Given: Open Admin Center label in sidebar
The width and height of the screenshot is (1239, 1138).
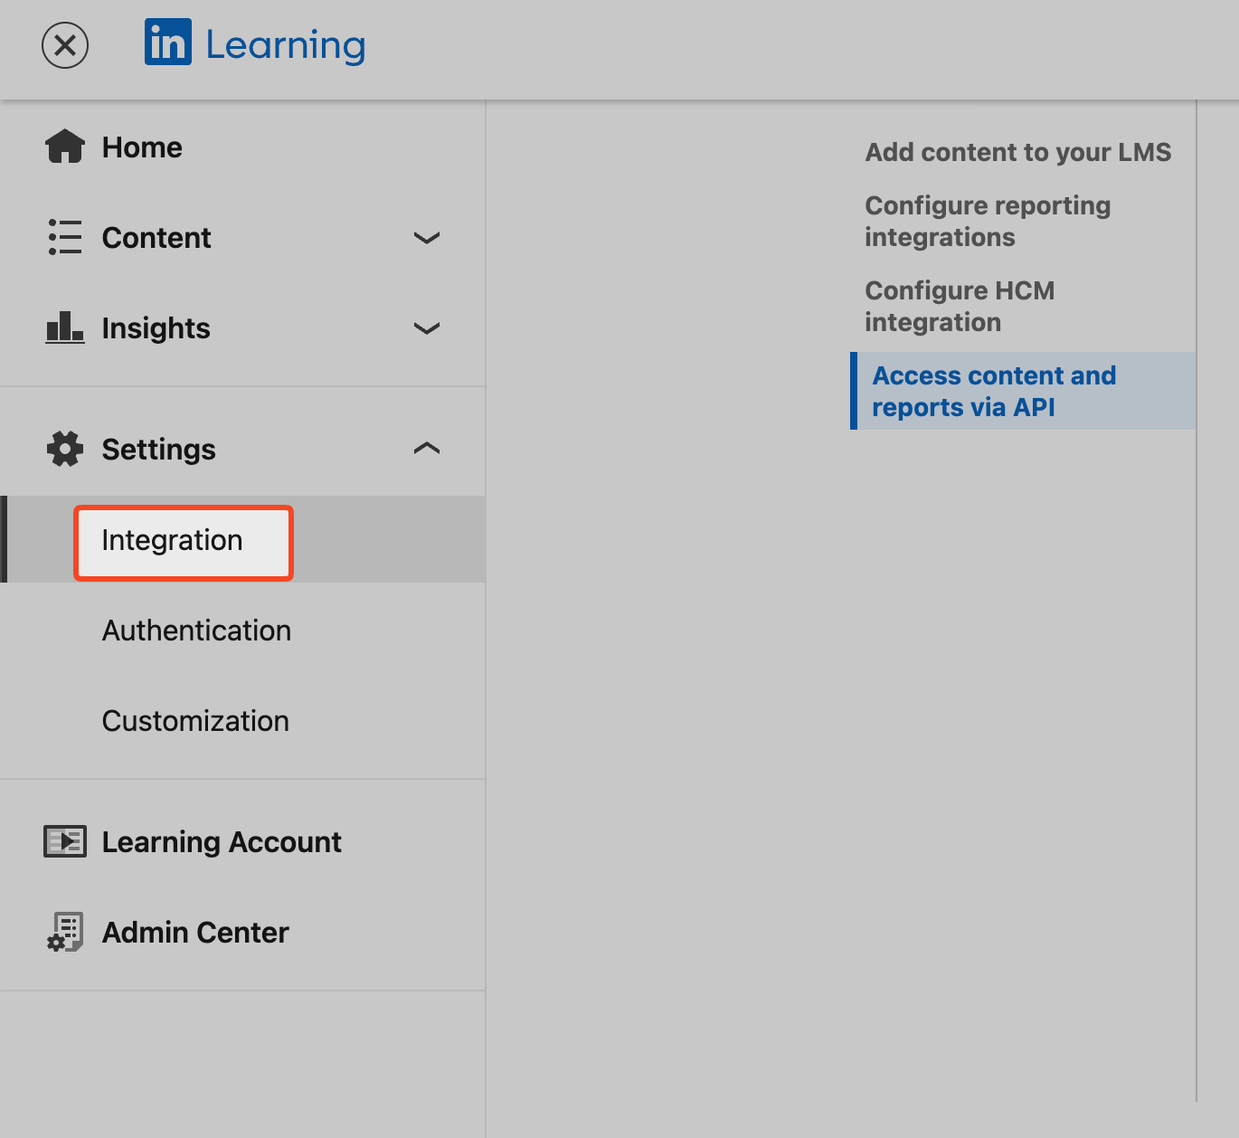Looking at the screenshot, I should (195, 933).
